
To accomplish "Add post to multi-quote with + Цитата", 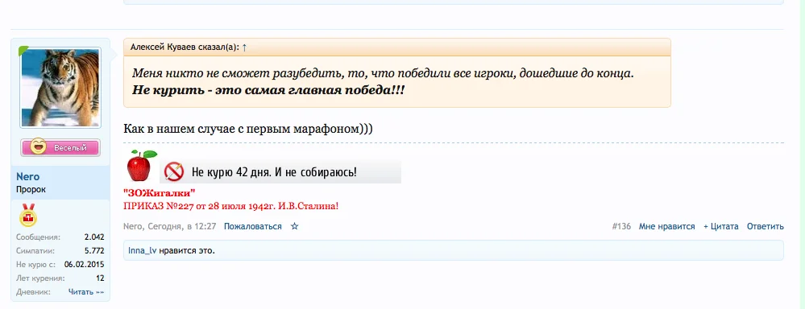I will [x=721, y=226].
